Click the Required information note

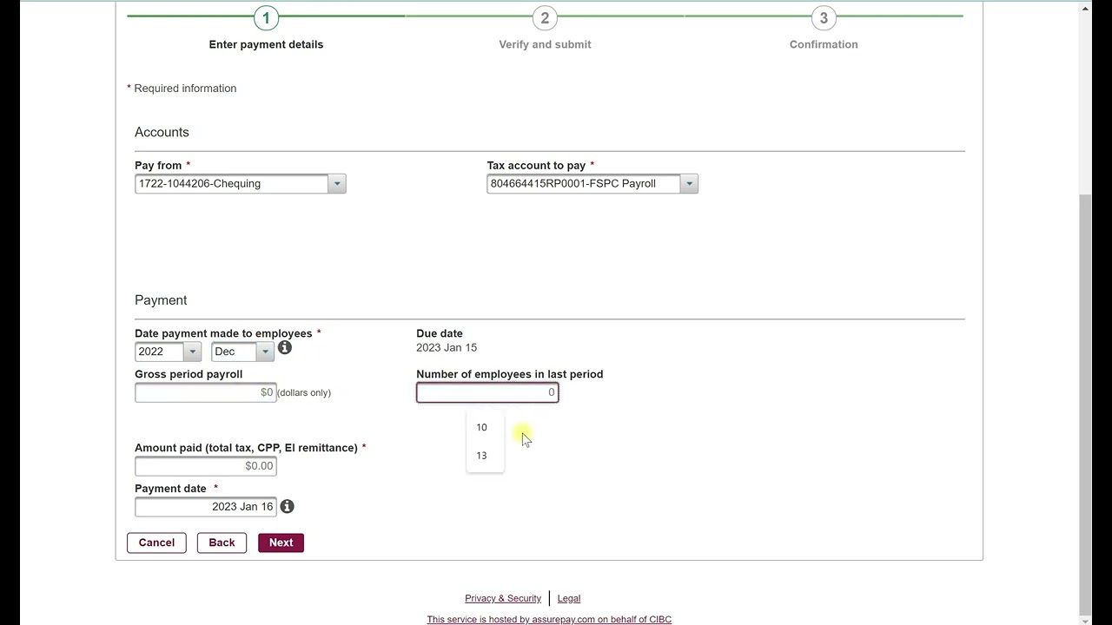tap(182, 89)
